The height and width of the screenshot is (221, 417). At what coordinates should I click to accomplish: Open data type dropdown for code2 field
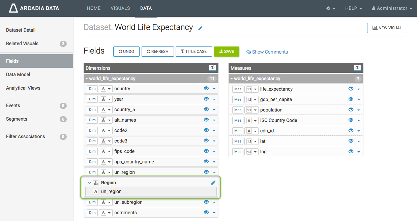(106, 131)
